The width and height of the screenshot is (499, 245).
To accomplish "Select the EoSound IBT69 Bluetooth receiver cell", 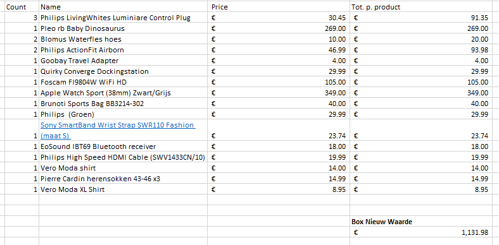I will tap(123, 146).
